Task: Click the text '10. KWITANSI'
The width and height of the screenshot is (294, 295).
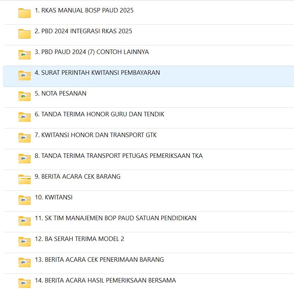Action: (54, 197)
